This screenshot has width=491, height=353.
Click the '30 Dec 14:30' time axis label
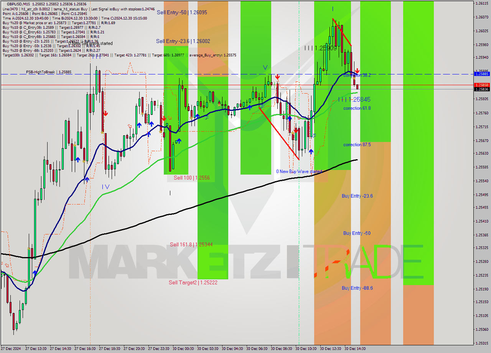click(x=355, y=349)
